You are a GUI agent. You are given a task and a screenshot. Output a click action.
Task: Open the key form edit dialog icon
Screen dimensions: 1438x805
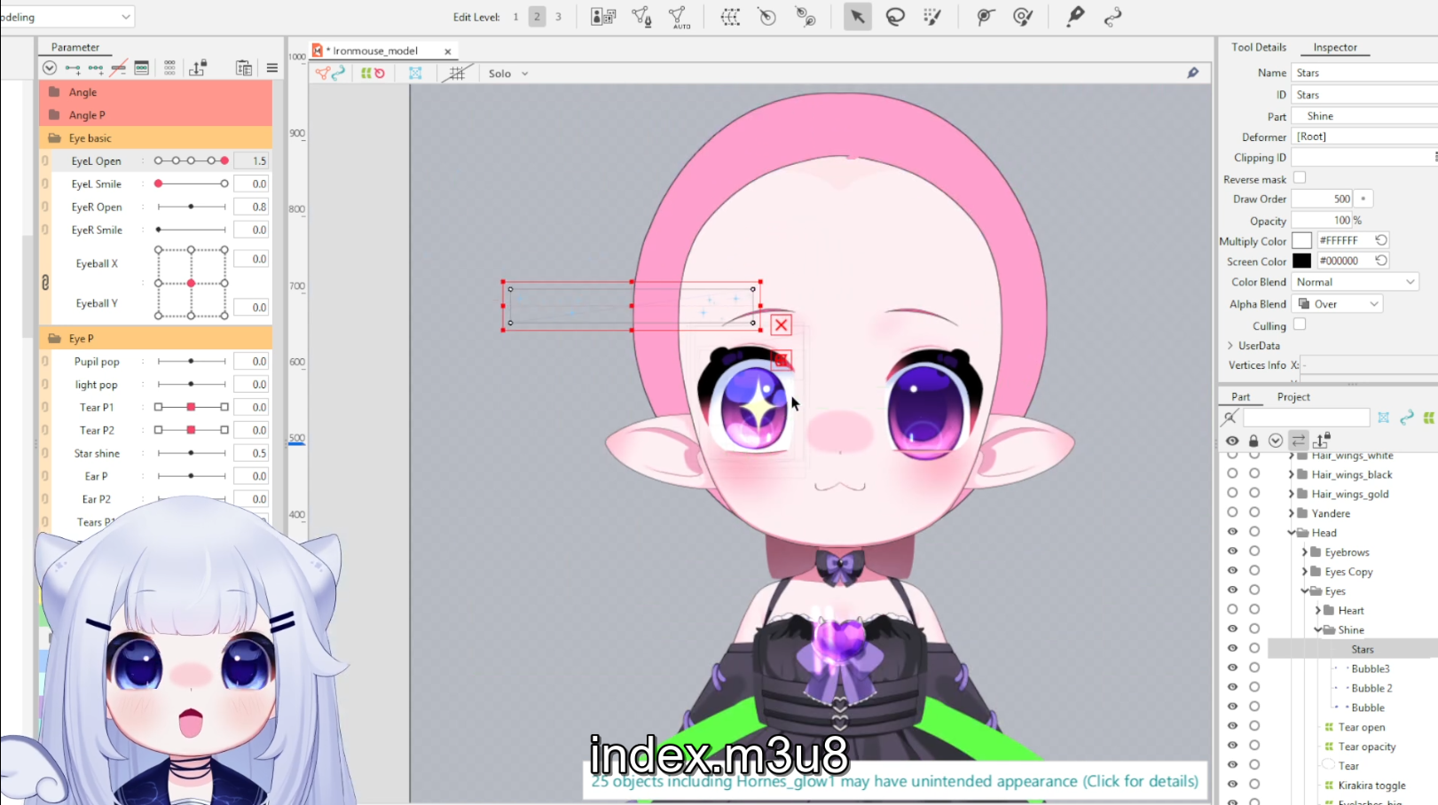tap(141, 68)
